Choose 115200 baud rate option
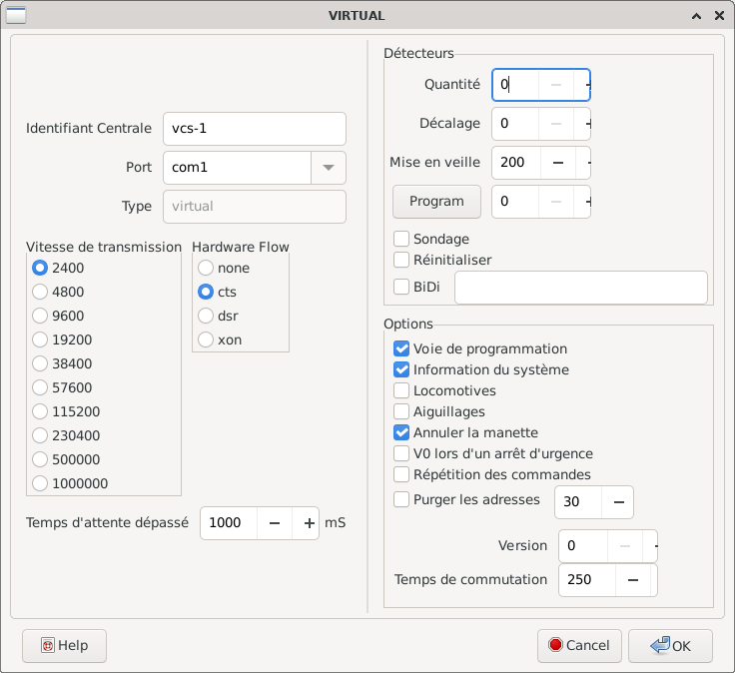This screenshot has width=735, height=673. tap(40, 411)
